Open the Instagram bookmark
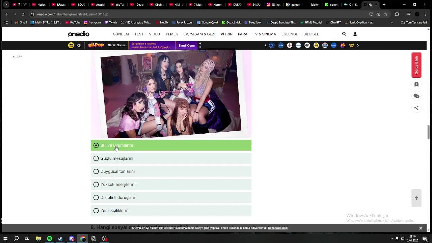Viewport: 432px width, 243px height. 92,23
